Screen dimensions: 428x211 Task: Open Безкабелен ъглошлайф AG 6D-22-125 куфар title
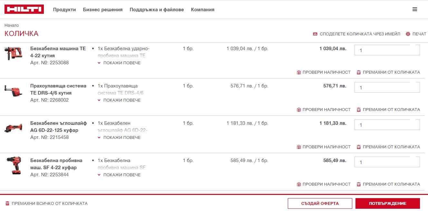[x=59, y=127]
